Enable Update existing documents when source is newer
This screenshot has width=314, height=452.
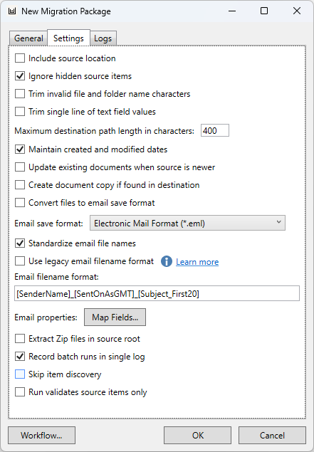(20, 167)
